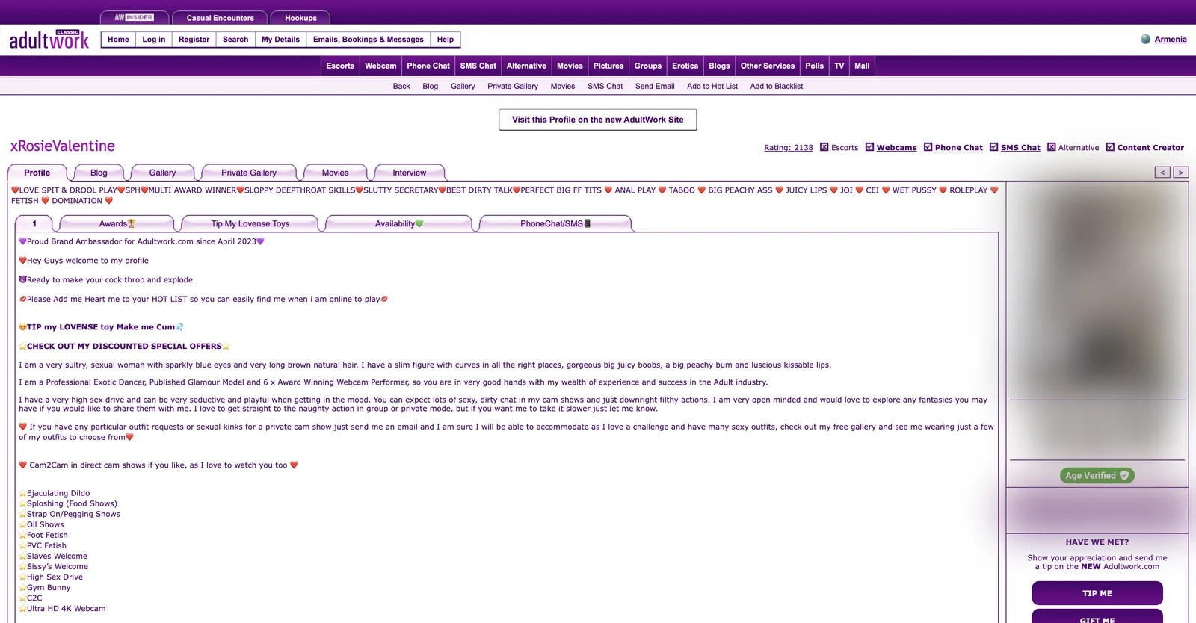The image size is (1196, 623).
Task: Switch to the Blog profile tab
Action: point(99,173)
